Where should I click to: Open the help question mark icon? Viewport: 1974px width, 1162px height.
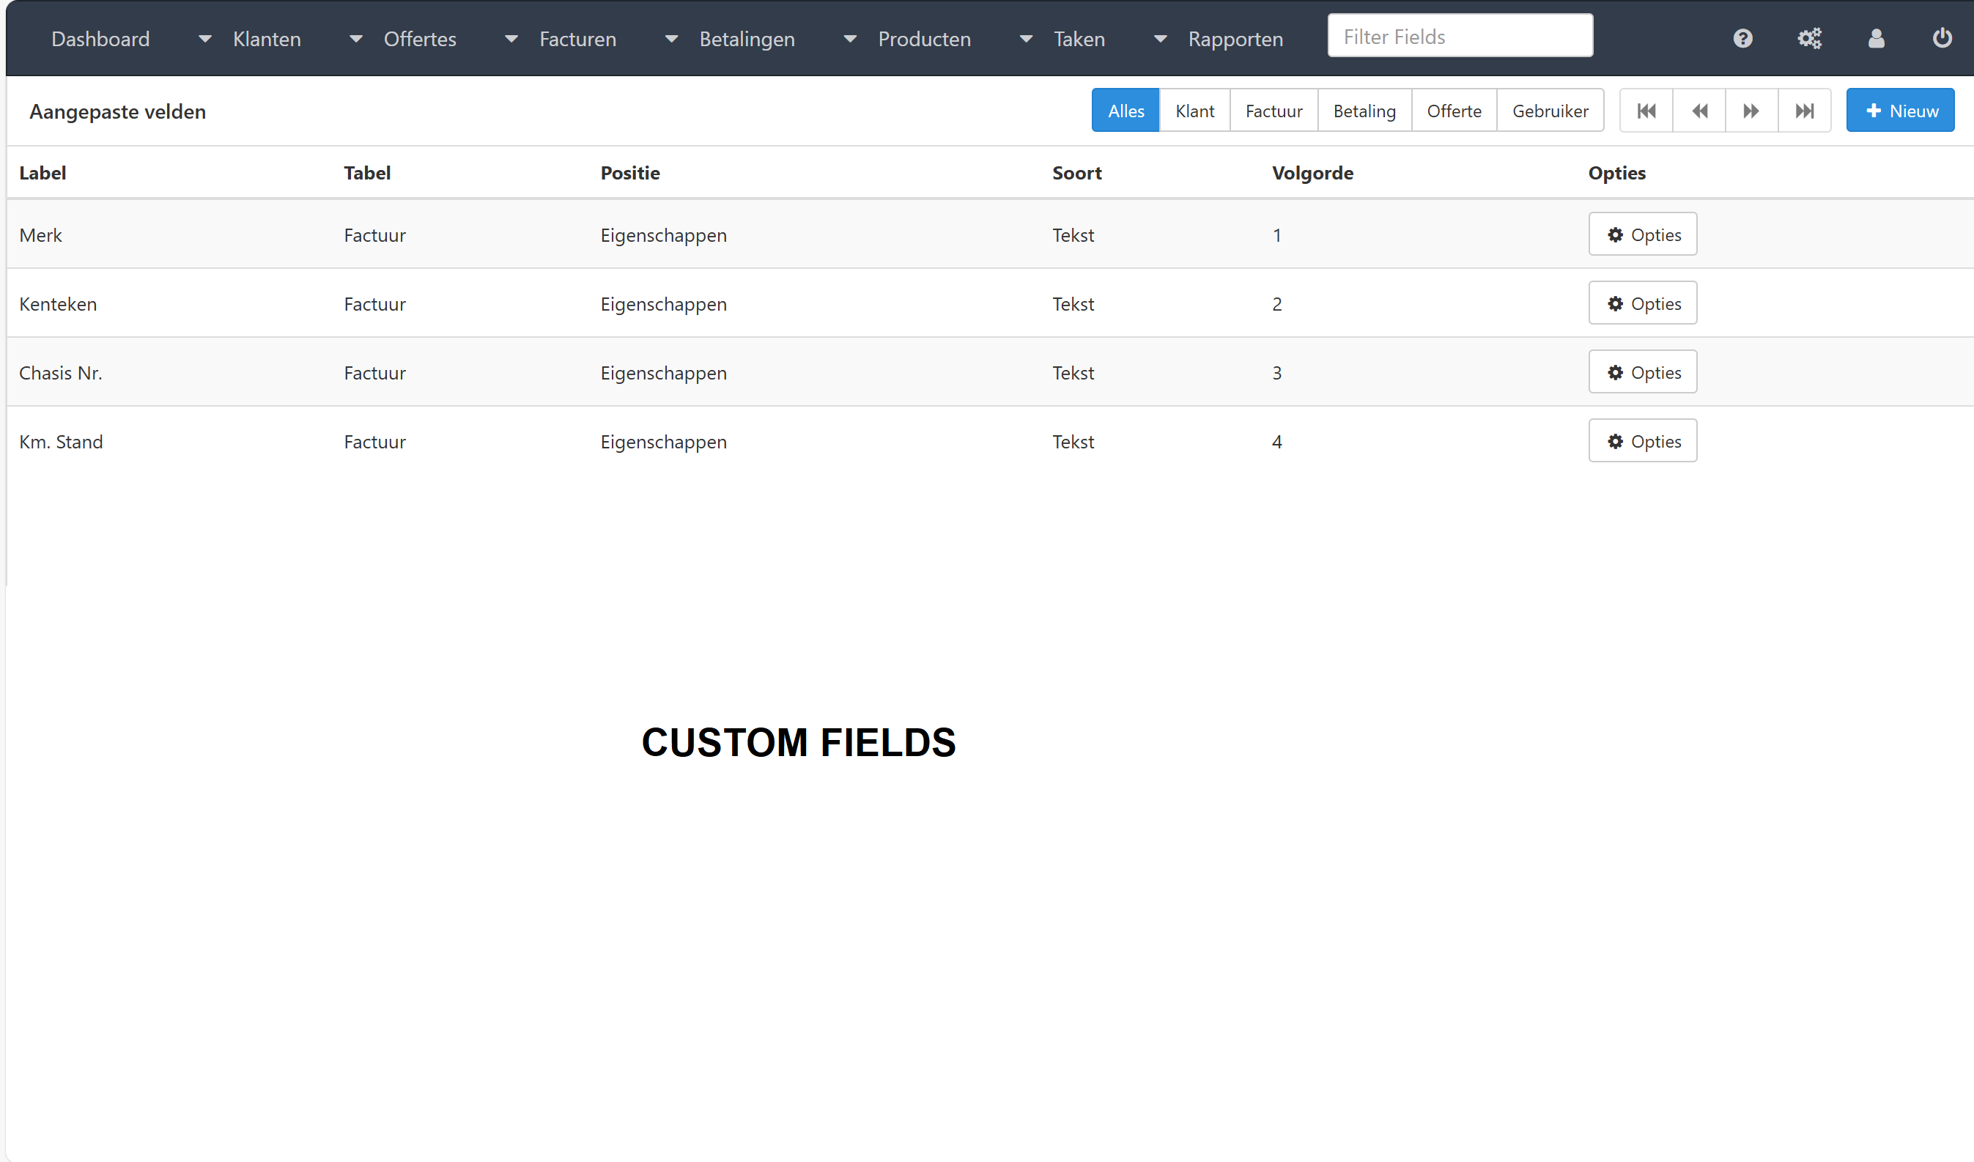pyautogui.click(x=1742, y=38)
